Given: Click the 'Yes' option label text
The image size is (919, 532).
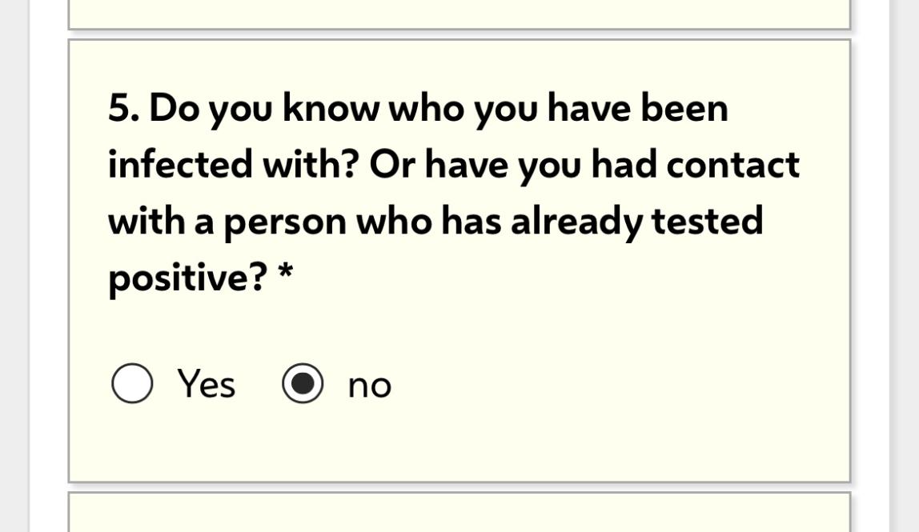Looking at the screenshot, I should (x=206, y=383).
